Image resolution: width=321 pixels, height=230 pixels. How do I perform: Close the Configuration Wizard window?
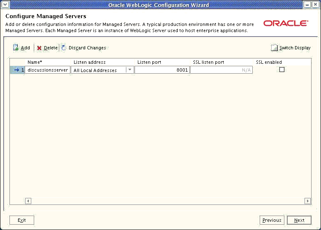click(316, 5)
